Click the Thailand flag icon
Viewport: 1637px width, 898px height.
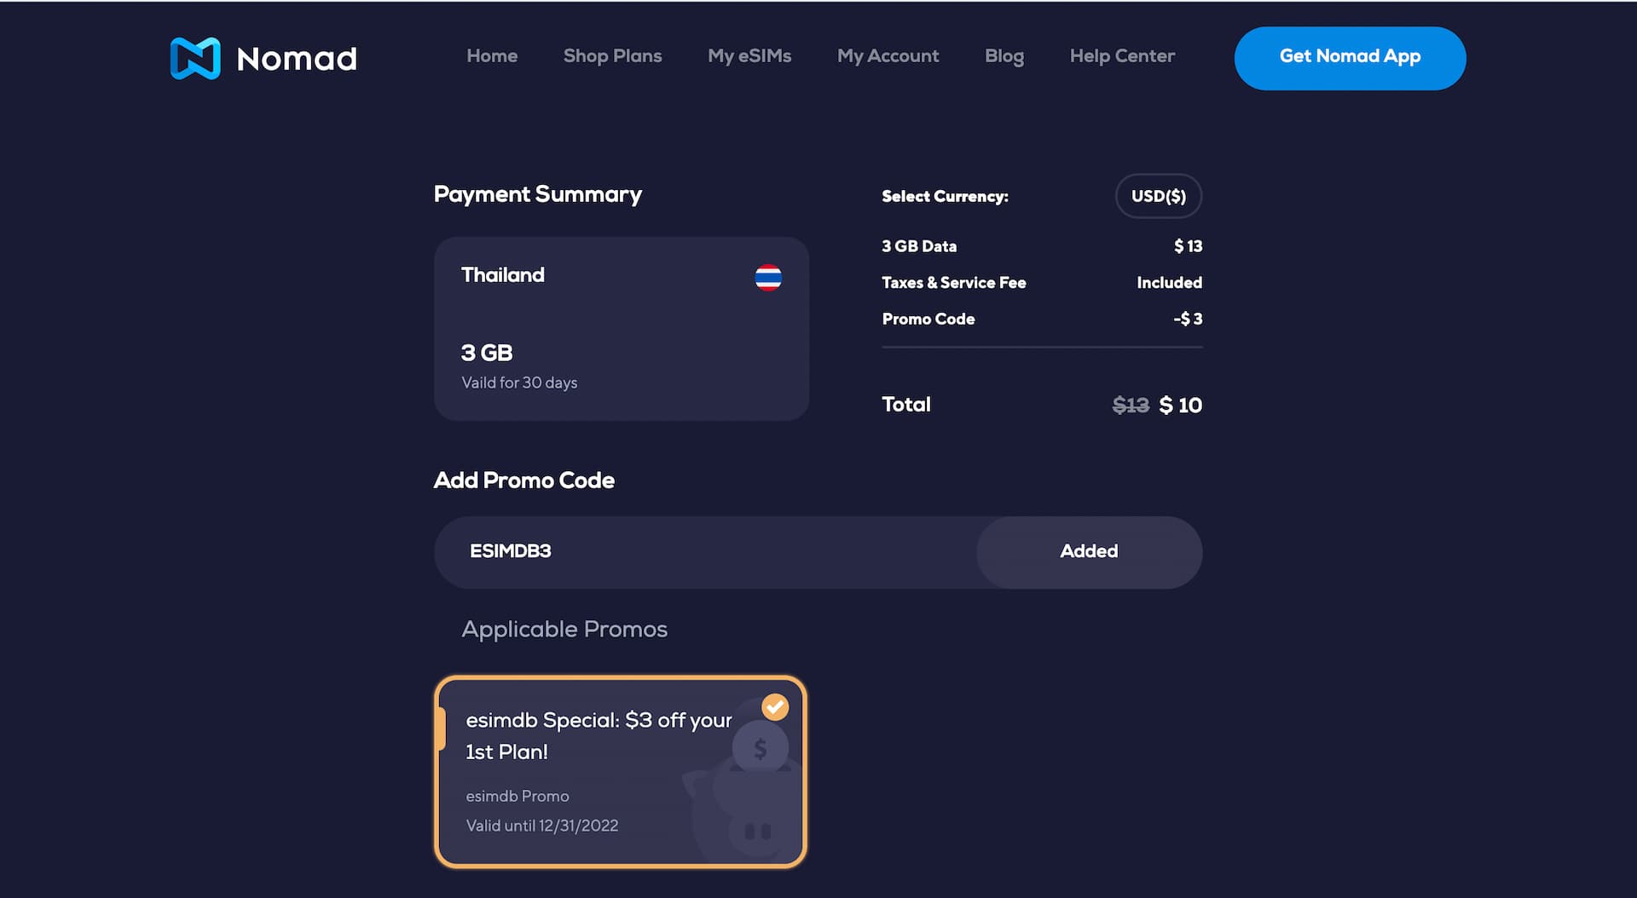[x=768, y=278]
